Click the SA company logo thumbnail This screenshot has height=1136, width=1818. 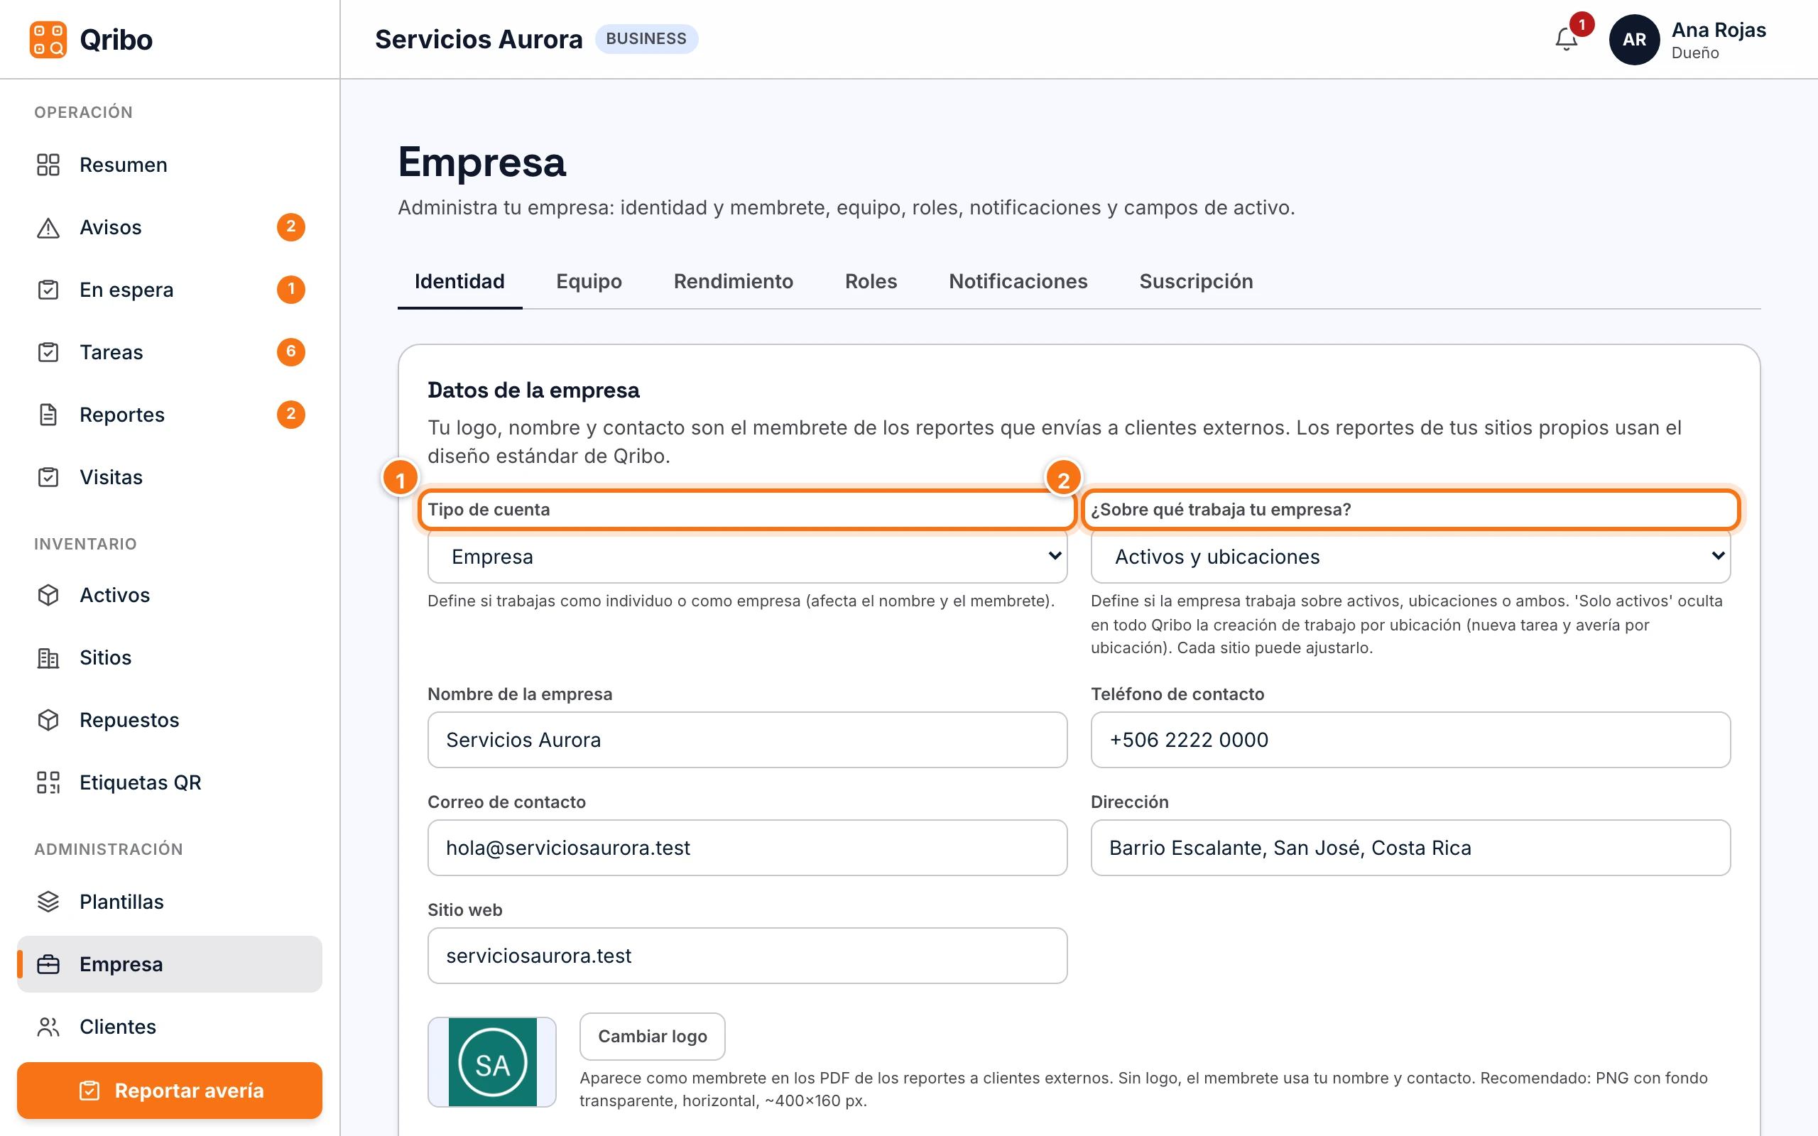(492, 1061)
